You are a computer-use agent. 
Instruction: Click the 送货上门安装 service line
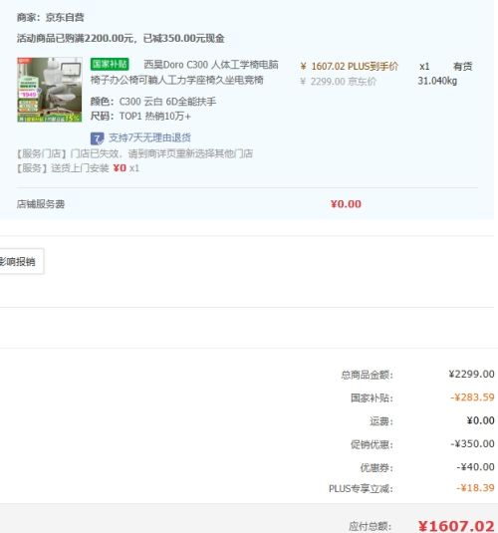click(78, 168)
